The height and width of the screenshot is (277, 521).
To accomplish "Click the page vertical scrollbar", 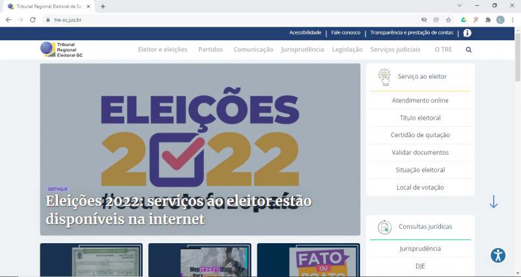I will [x=518, y=152].
